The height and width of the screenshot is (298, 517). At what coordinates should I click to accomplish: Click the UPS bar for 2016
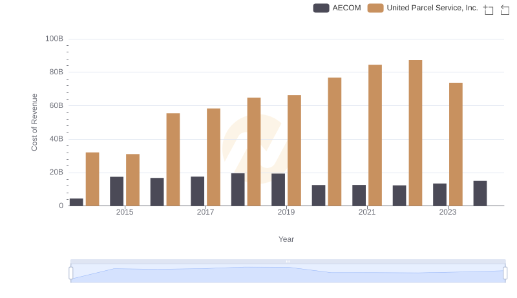click(x=173, y=160)
